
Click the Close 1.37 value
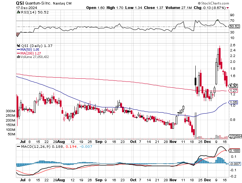pyautogui.click(x=153, y=8)
